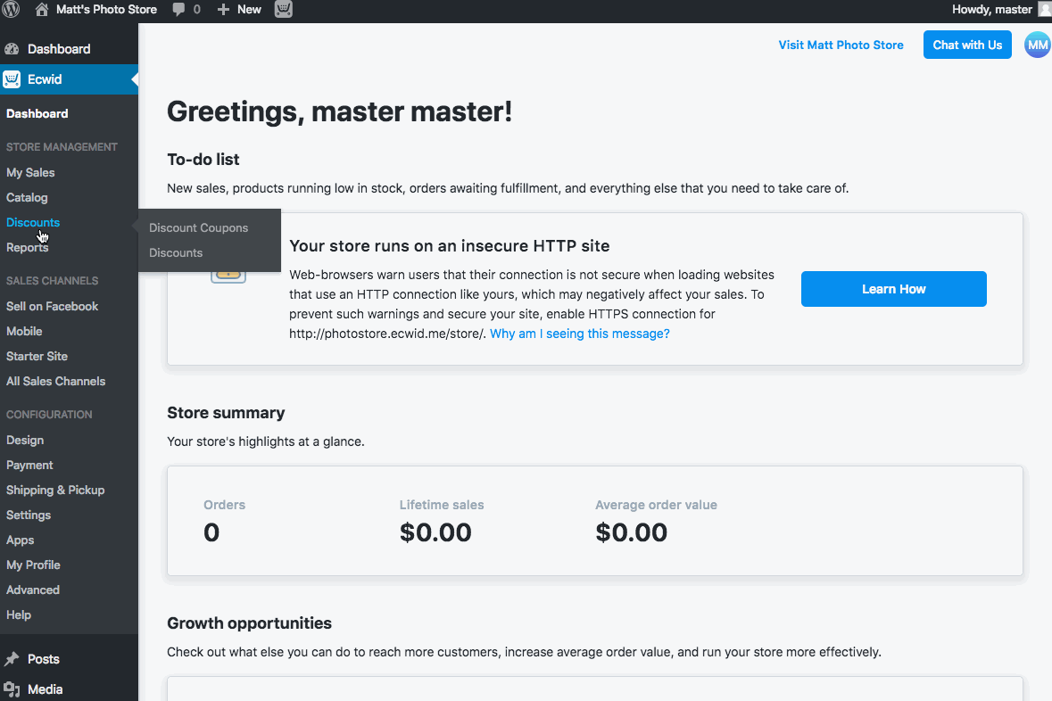Open Starter Site in sidebar
This screenshot has width=1052, height=701.
[37, 356]
